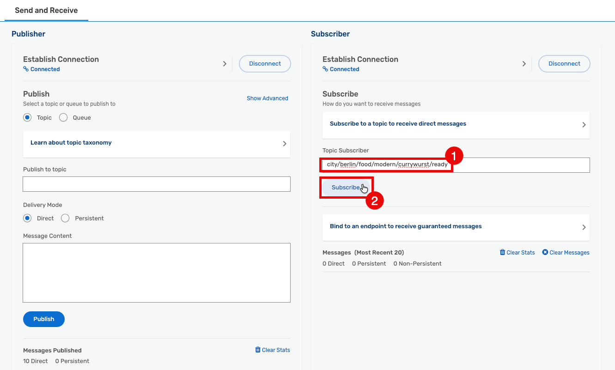Choose Persistent delivery mode
This screenshot has width=615, height=370.
(x=65, y=218)
